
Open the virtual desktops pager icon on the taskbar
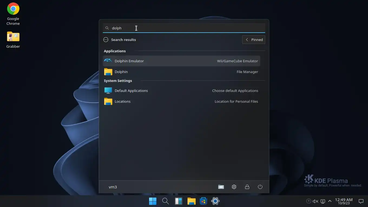pyautogui.click(x=179, y=201)
